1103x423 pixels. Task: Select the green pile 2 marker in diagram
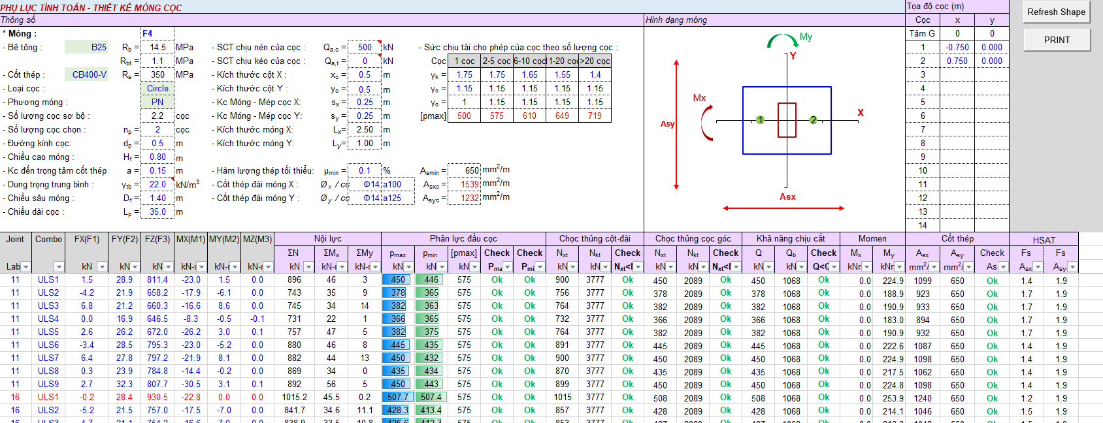[813, 120]
